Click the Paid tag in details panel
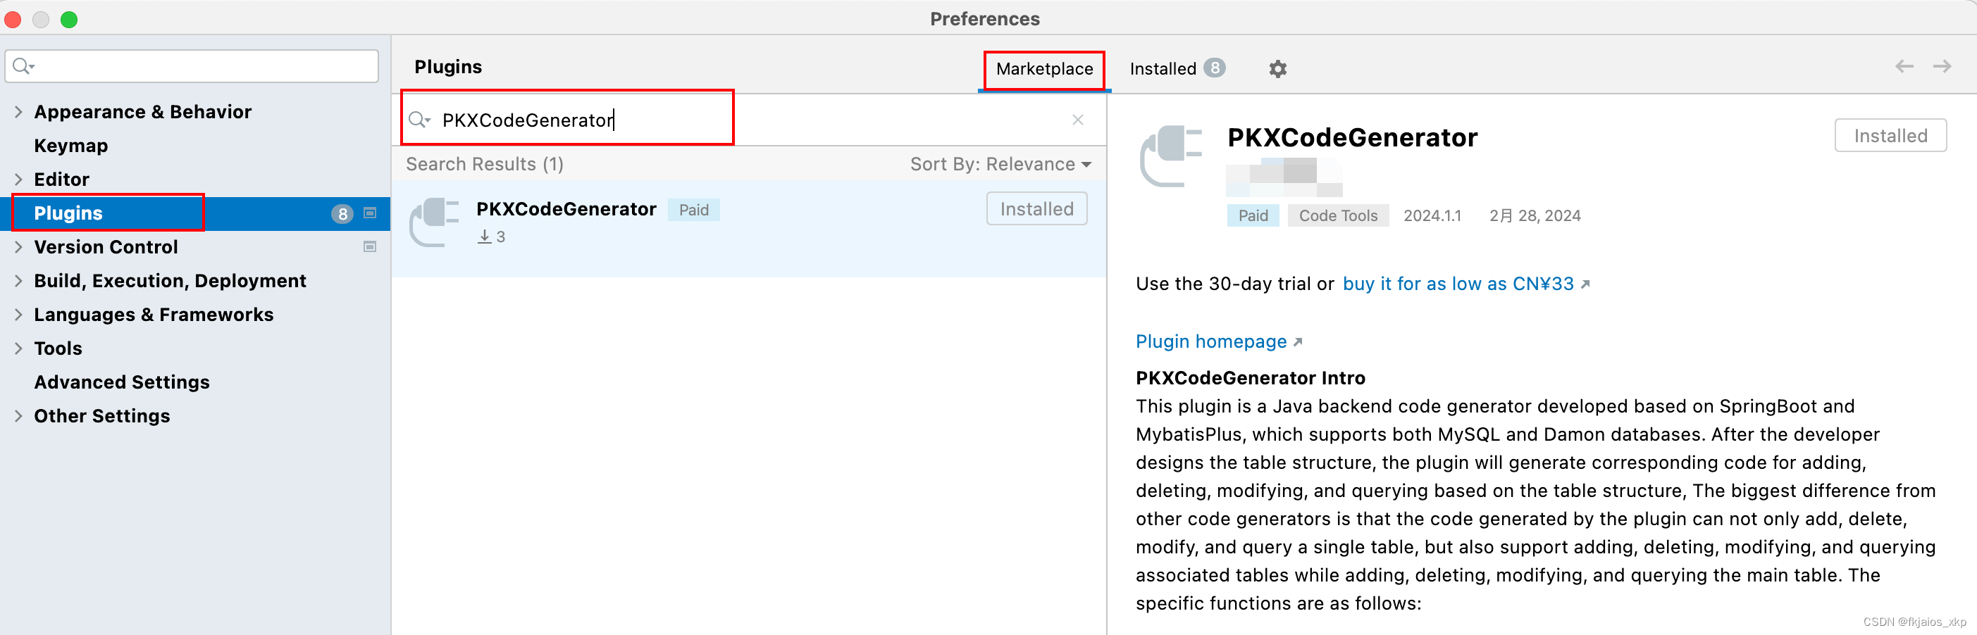The image size is (1977, 635). 1253,215
